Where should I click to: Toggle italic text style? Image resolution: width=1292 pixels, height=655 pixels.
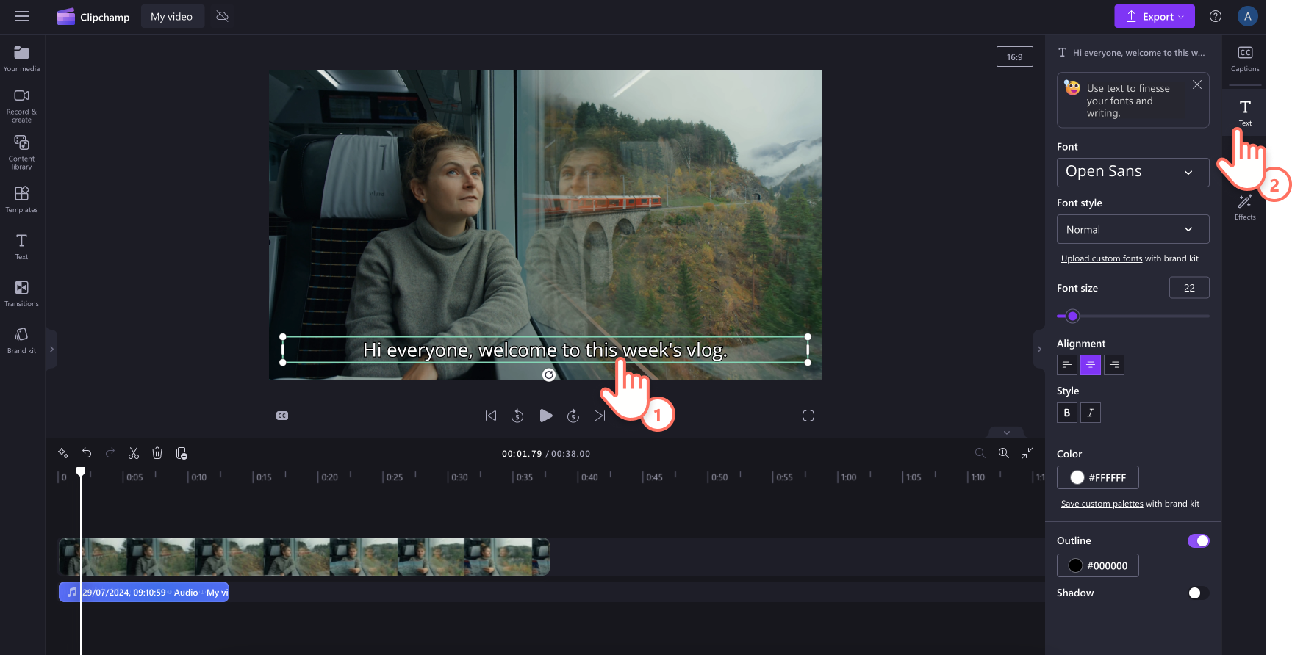click(x=1091, y=413)
